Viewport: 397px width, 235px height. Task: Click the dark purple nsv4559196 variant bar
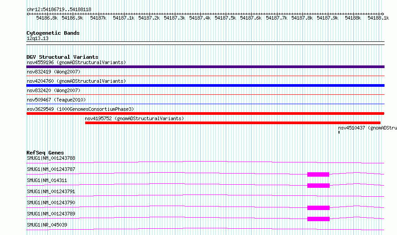click(205, 67)
